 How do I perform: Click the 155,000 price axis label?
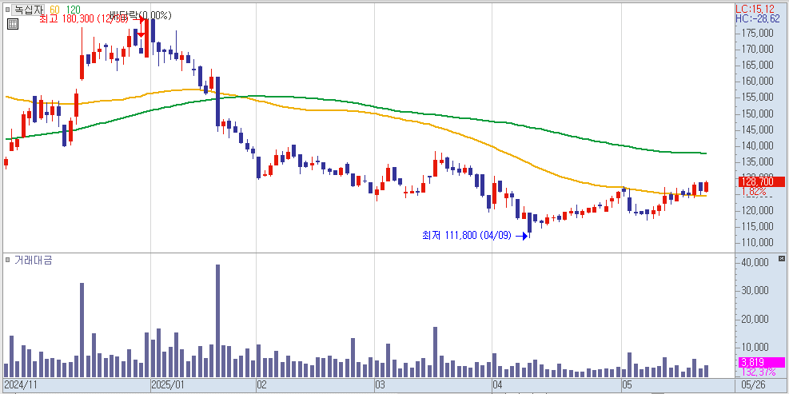point(758,98)
